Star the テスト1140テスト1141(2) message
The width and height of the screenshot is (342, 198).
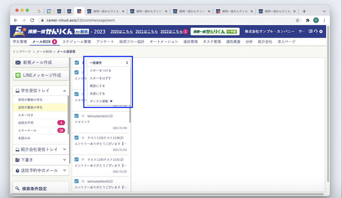[x=83, y=159]
